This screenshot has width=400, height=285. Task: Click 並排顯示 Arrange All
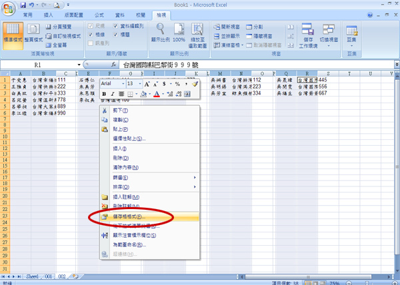click(x=227, y=36)
